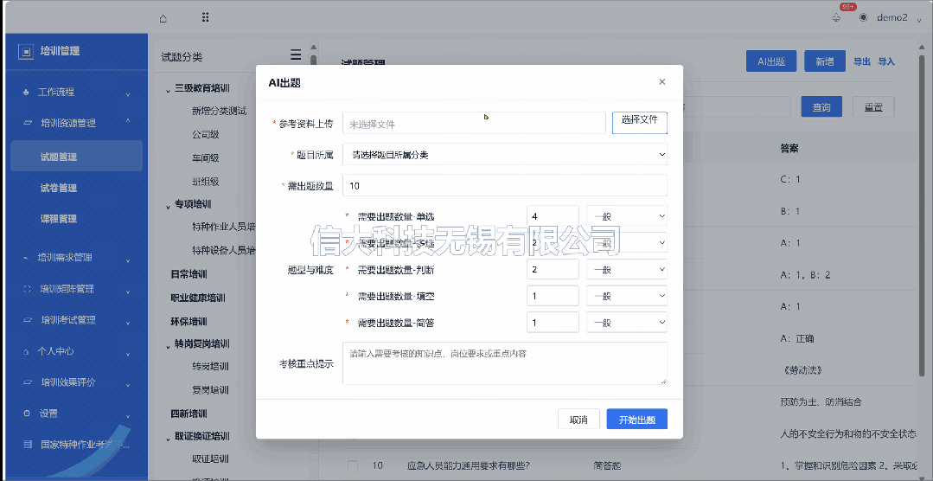Click the 重置 reset button

tap(873, 107)
